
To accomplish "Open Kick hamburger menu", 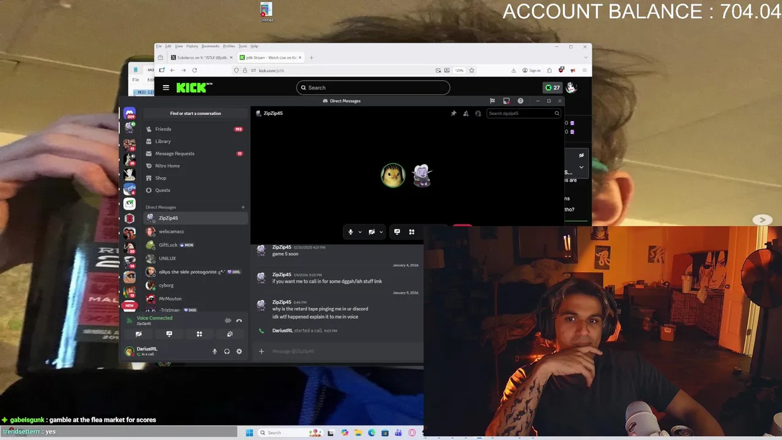I will coord(166,87).
